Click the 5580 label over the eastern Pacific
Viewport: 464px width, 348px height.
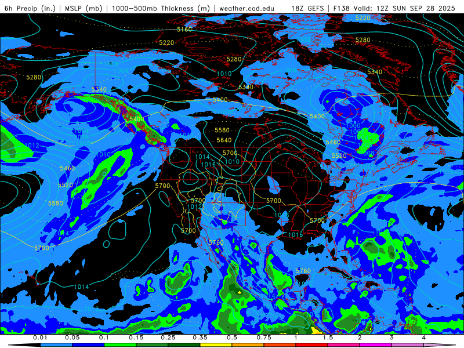[x=56, y=204]
